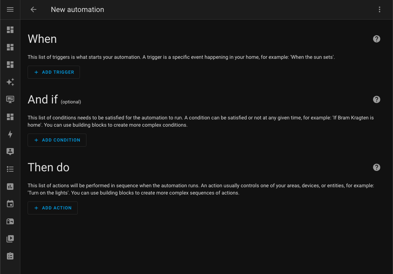The height and width of the screenshot is (274, 393).
Task: Click the 'New automation' title text
Action: [77, 9]
